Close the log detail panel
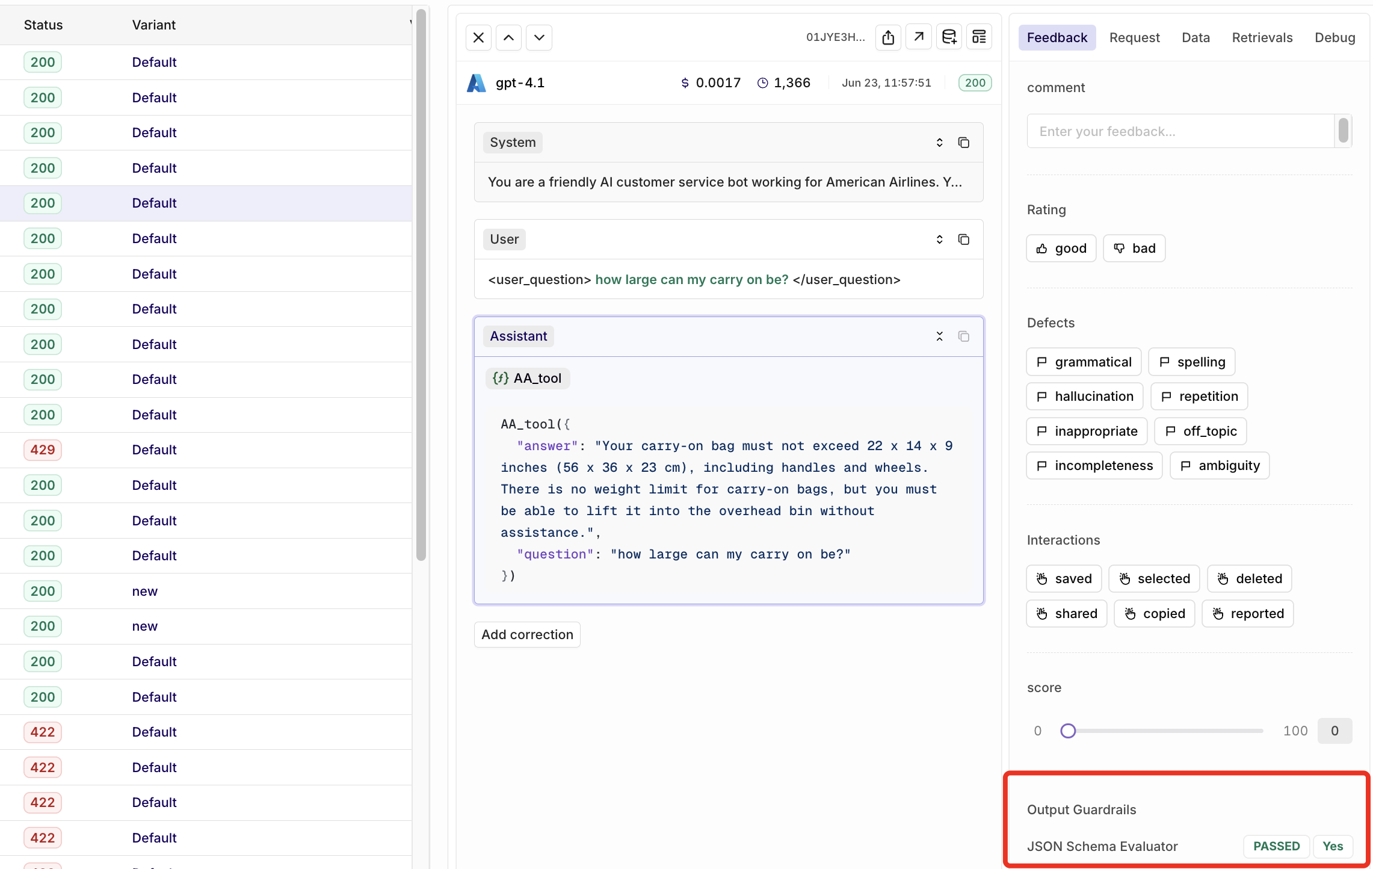 point(478,37)
